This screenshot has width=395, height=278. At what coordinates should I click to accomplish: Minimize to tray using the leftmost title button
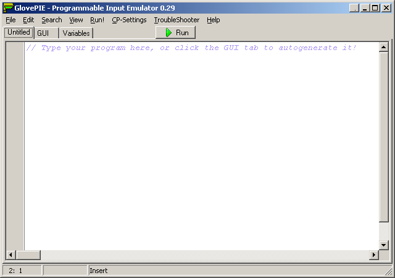(x=354, y=8)
